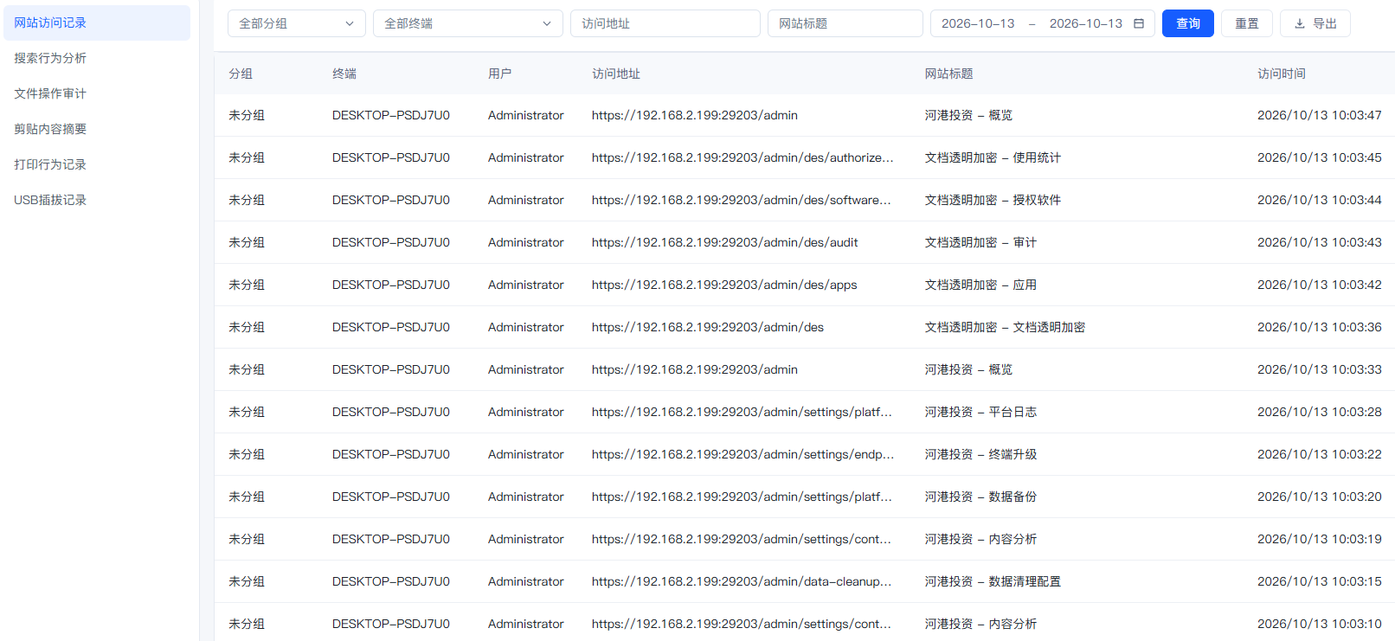The height and width of the screenshot is (641, 1395).
Task: Click the calendar icon in date range
Action: (x=1139, y=23)
